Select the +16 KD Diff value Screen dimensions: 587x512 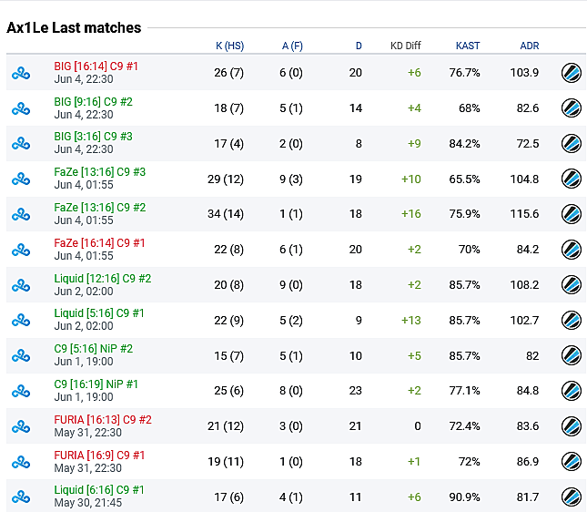411,214
